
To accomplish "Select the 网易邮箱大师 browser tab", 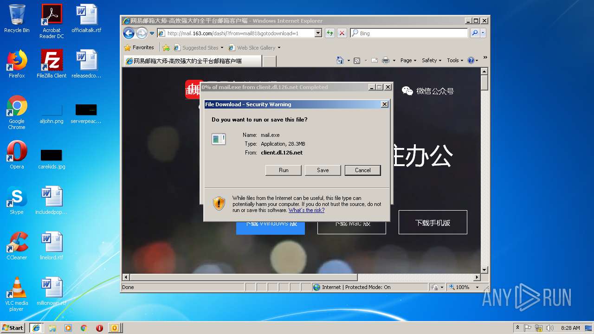I will point(192,61).
